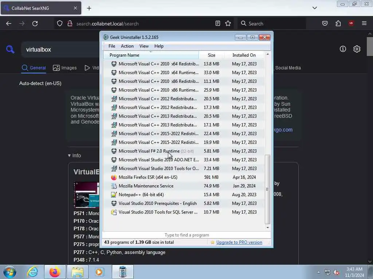The image size is (373, 279).
Task: Open the Firefox hamburger menu
Action: 364,23
